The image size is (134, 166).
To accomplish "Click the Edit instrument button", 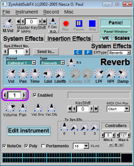I will (x=29, y=131).
